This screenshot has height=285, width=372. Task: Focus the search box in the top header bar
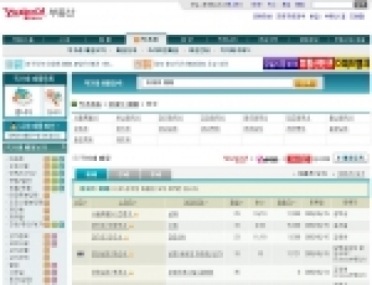point(332,5)
